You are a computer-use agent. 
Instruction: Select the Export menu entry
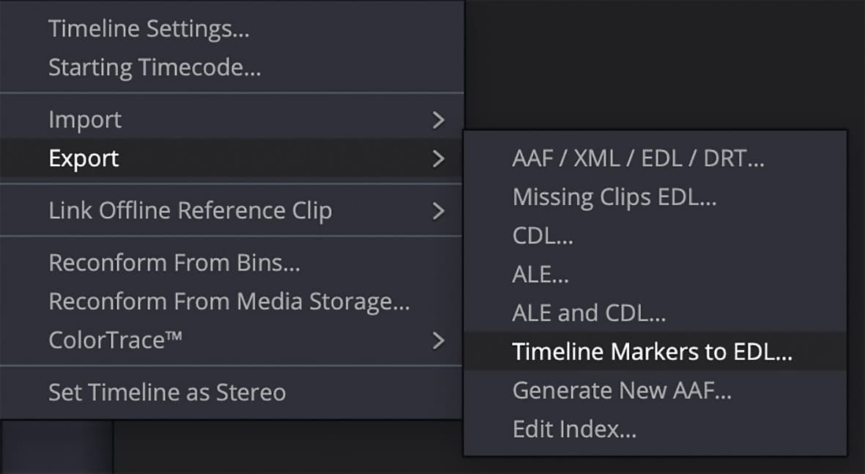click(83, 158)
